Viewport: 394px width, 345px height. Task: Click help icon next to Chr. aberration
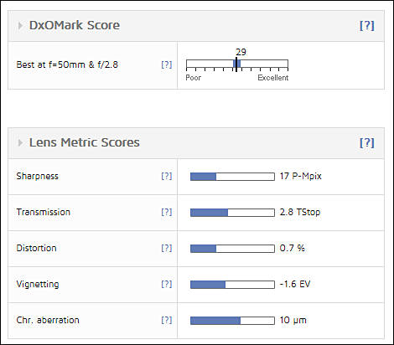pos(167,320)
